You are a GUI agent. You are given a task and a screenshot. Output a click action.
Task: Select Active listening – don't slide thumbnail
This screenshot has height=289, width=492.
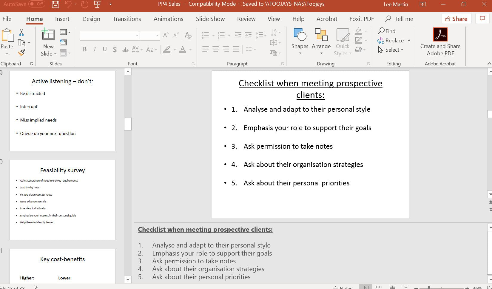tap(62, 111)
